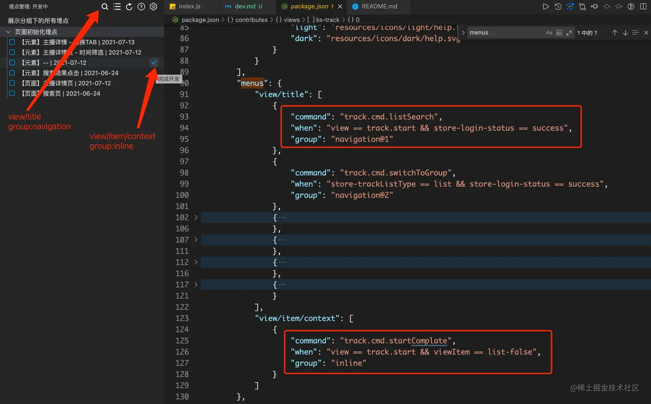Toggle match case Aa in find widget

(549, 33)
